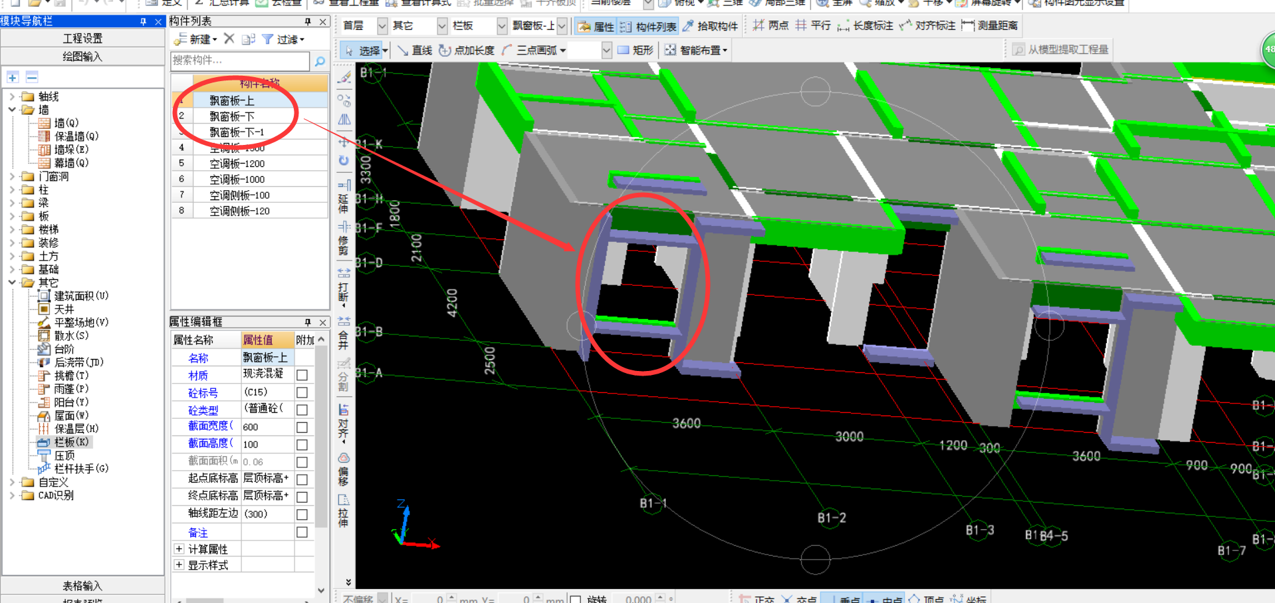Select the Merge (合并) tool

(x=344, y=332)
